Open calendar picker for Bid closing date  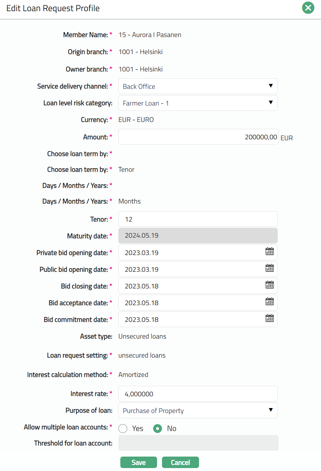[270, 285]
